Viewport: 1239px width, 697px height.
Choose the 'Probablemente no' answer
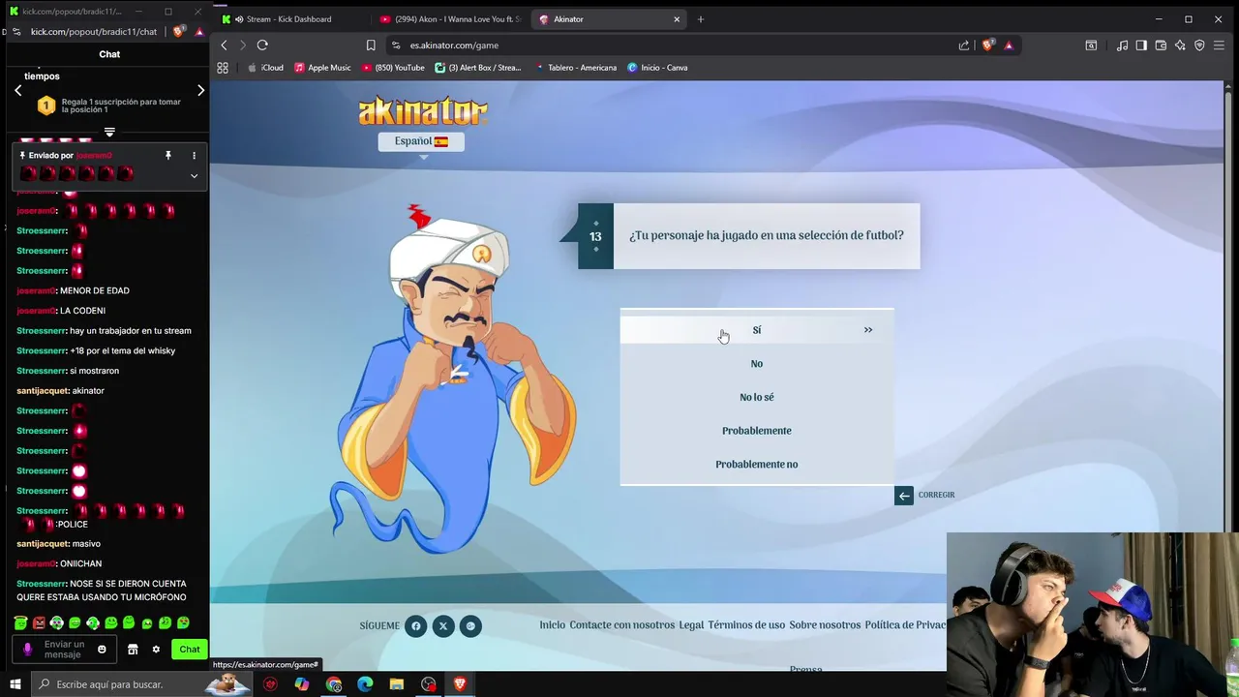pyautogui.click(x=757, y=465)
